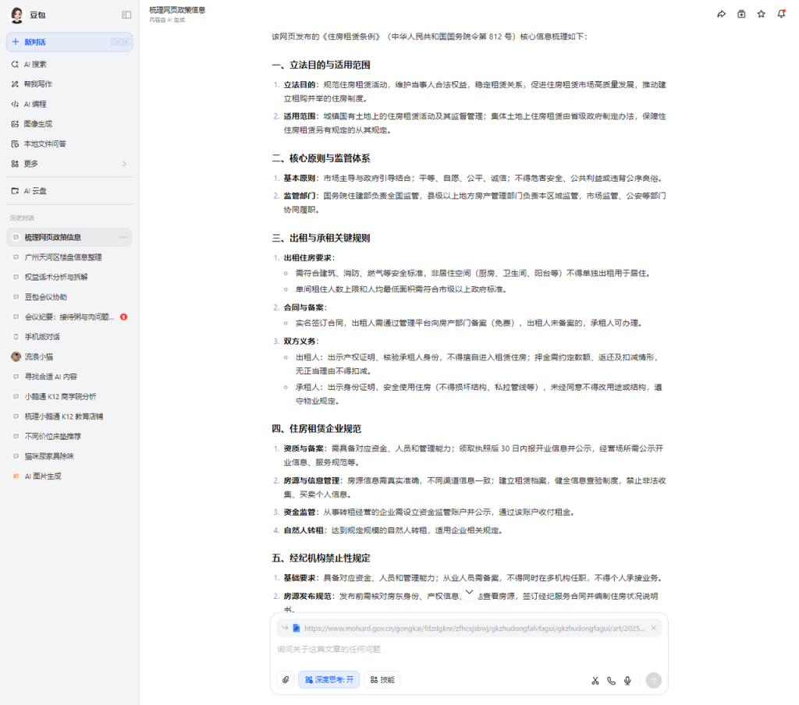The height and width of the screenshot is (705, 799).
Task: Click the 梳理网页政策信息 conversation title
Action: pyautogui.click(x=177, y=9)
